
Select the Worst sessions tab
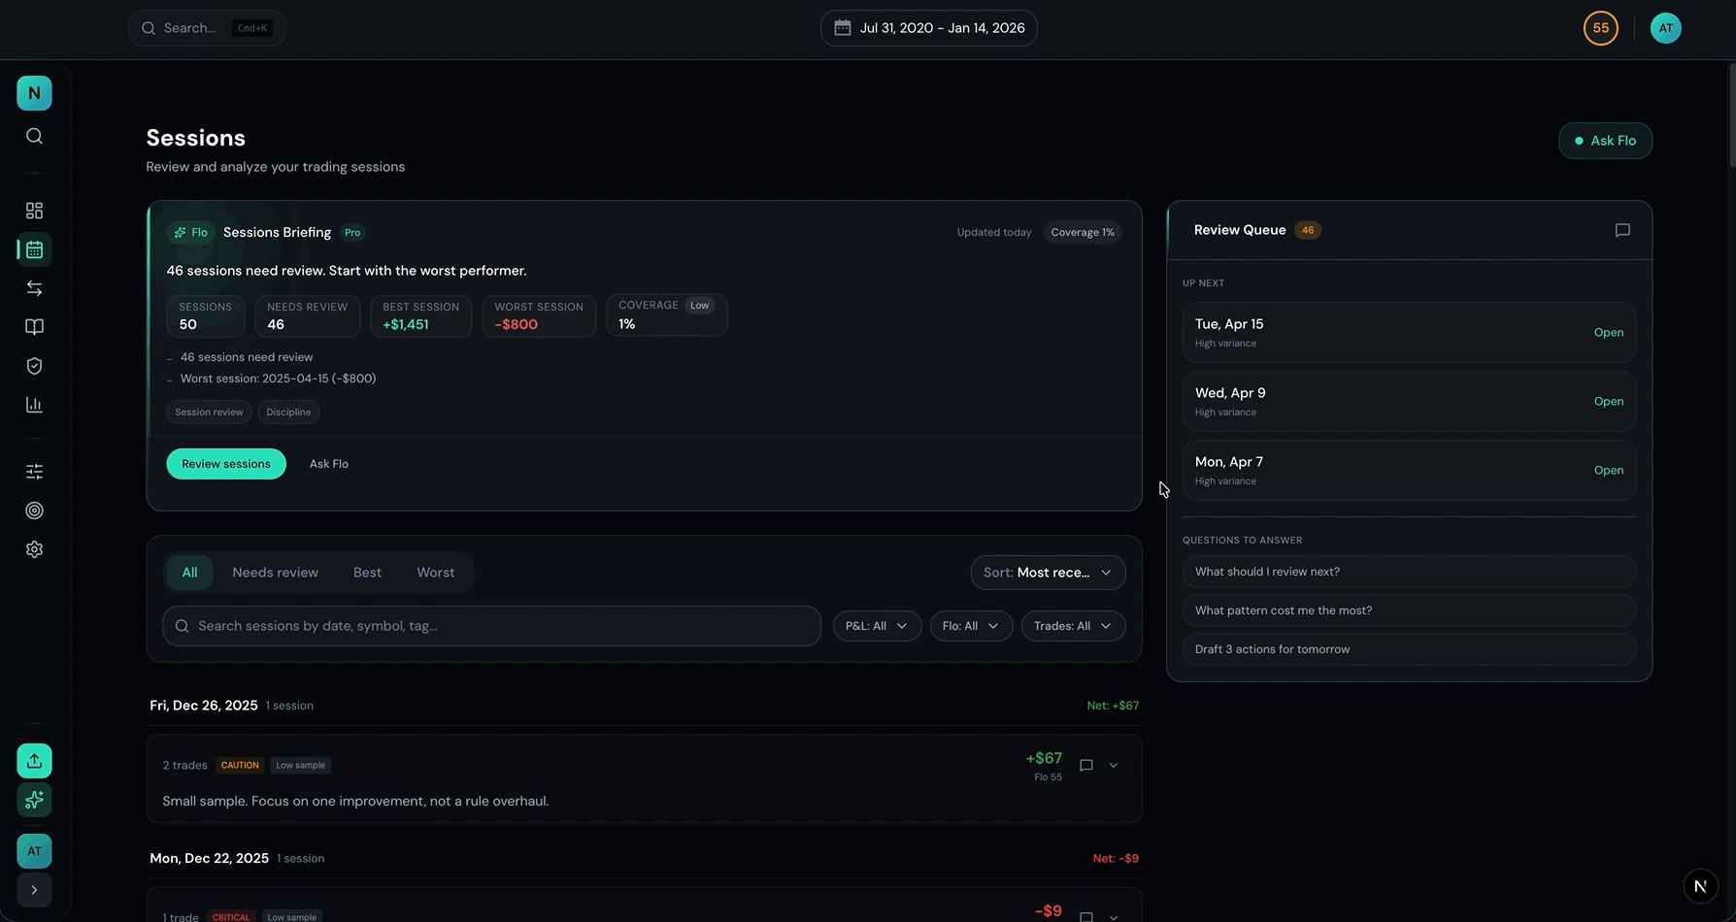[x=435, y=573]
